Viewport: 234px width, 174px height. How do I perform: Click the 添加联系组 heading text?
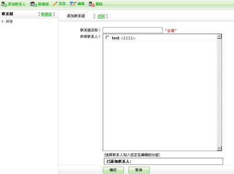76,16
